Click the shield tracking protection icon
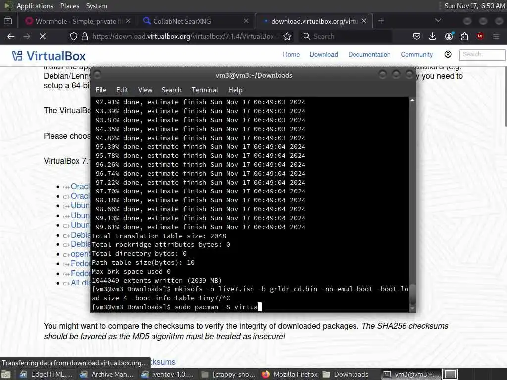 click(x=74, y=36)
